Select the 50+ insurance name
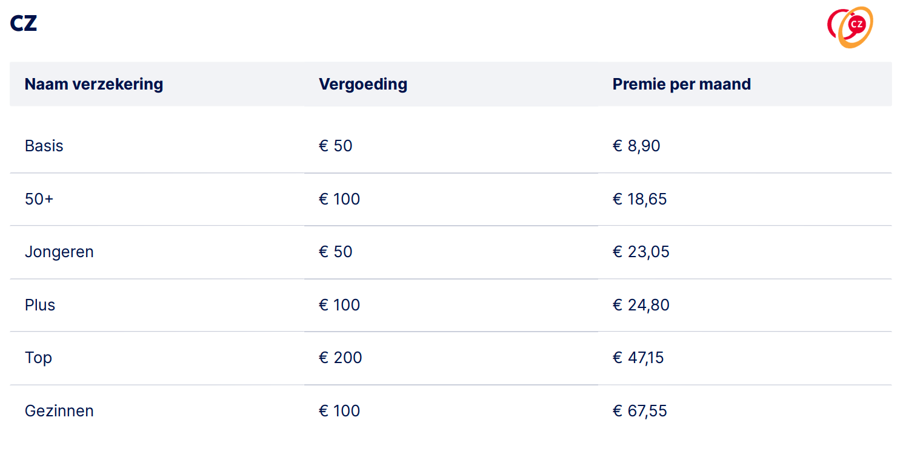This screenshot has width=903, height=449. click(39, 199)
